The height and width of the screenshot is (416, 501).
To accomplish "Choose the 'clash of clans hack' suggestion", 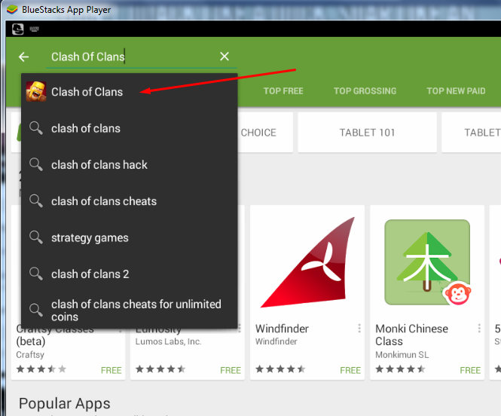I will coord(130,164).
